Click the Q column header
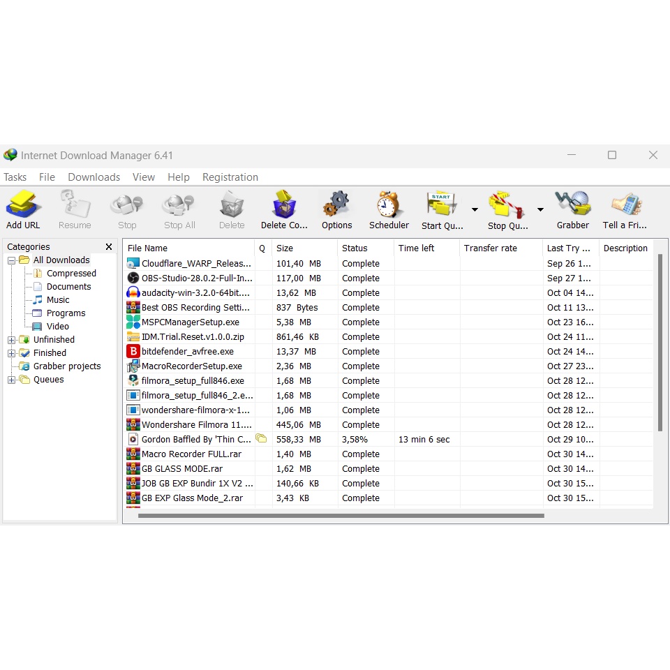Screen dimensions: 670x670 click(262, 248)
